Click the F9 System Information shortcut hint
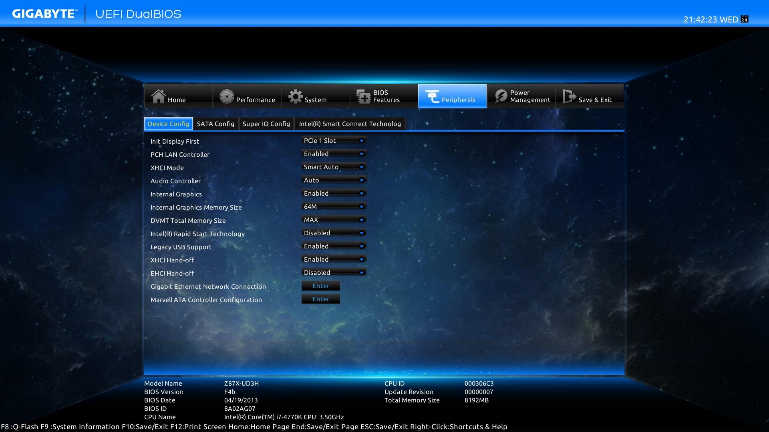 tap(80, 427)
